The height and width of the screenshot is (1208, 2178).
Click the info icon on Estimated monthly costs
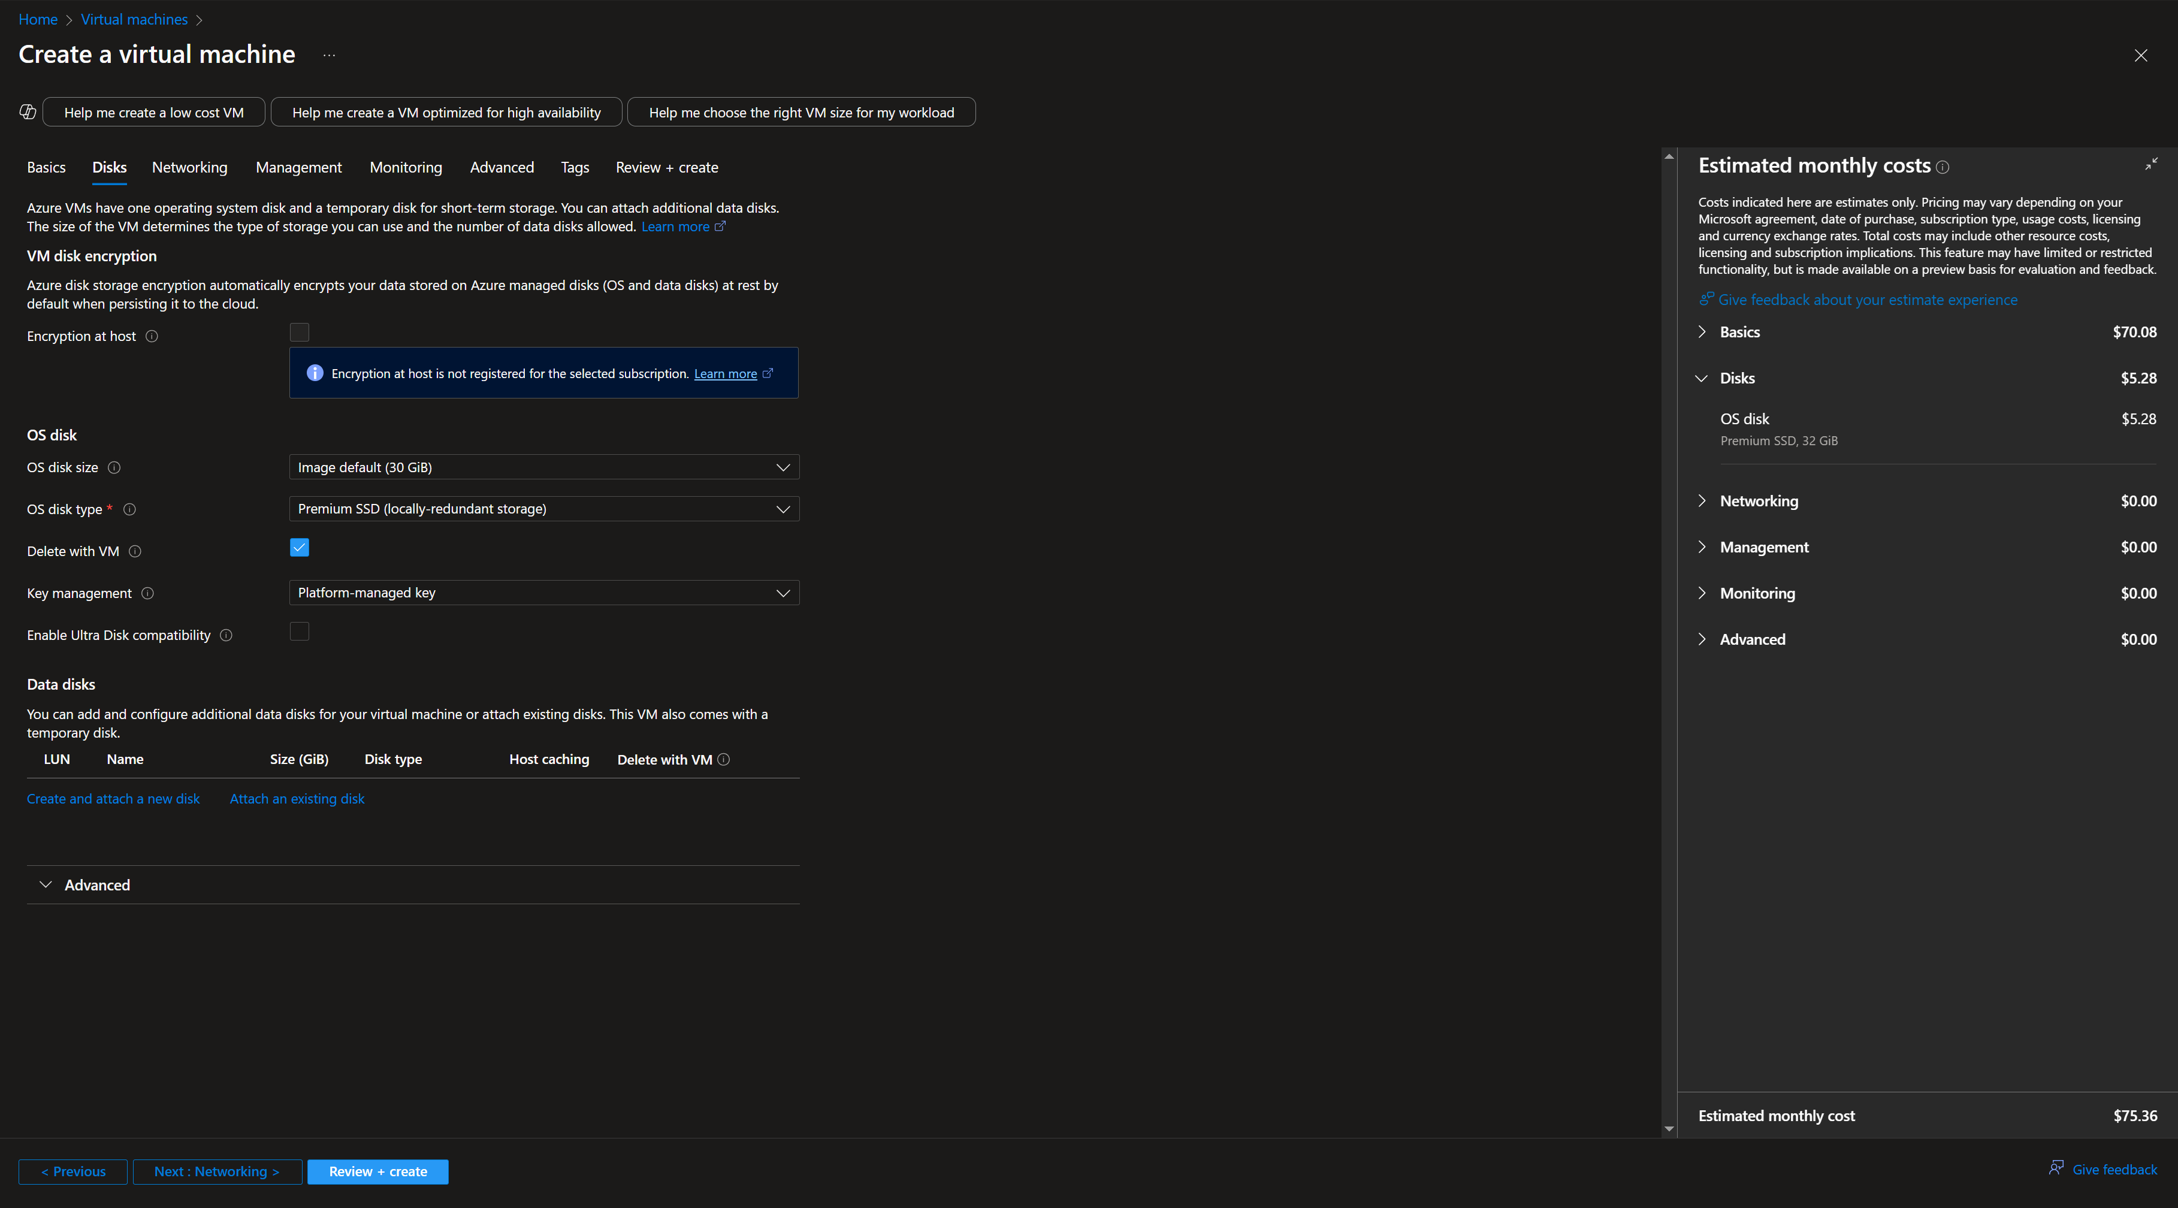(x=1942, y=166)
